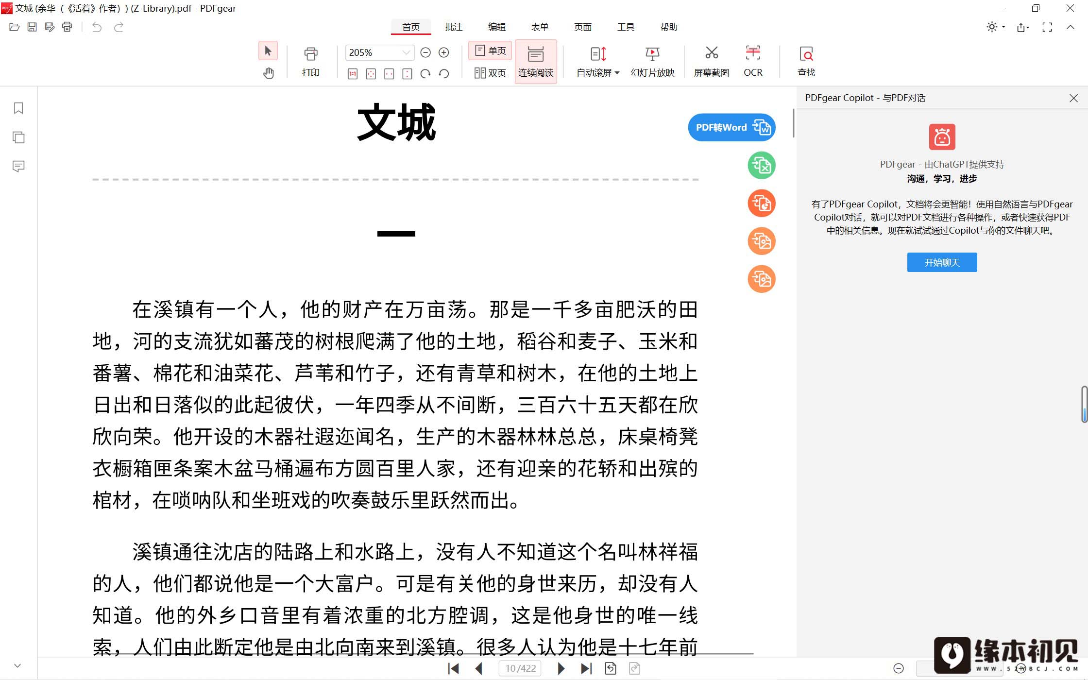
Task: Undo the last action
Action: pos(97,27)
